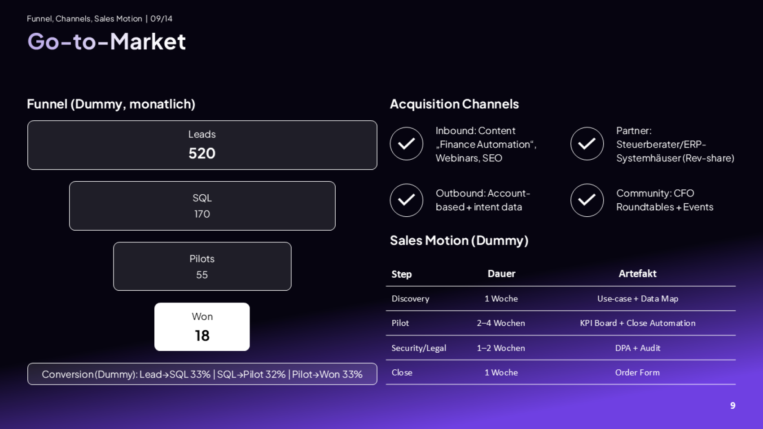The image size is (763, 429).
Task: Click the Step column header
Action: pos(401,274)
